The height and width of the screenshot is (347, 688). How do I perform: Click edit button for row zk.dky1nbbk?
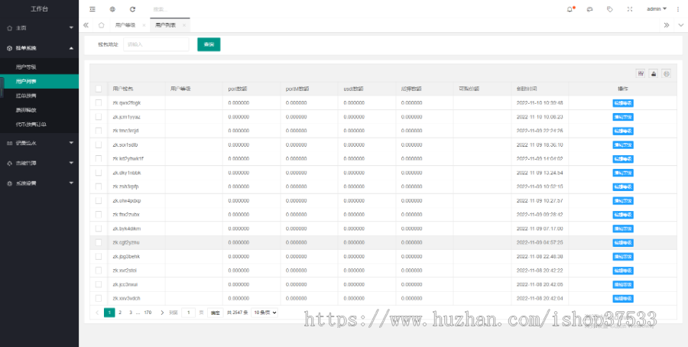(622, 173)
